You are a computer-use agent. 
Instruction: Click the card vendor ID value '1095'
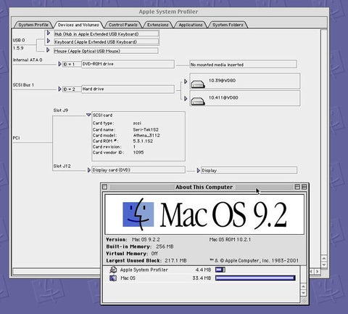point(138,153)
